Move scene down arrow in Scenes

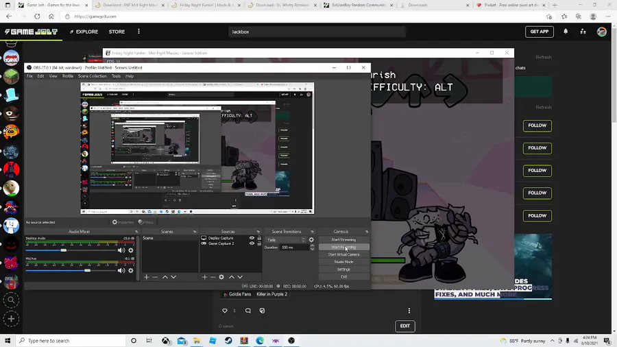click(173, 277)
